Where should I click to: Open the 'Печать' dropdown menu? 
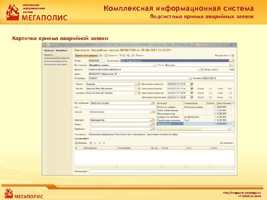(x=140, y=56)
